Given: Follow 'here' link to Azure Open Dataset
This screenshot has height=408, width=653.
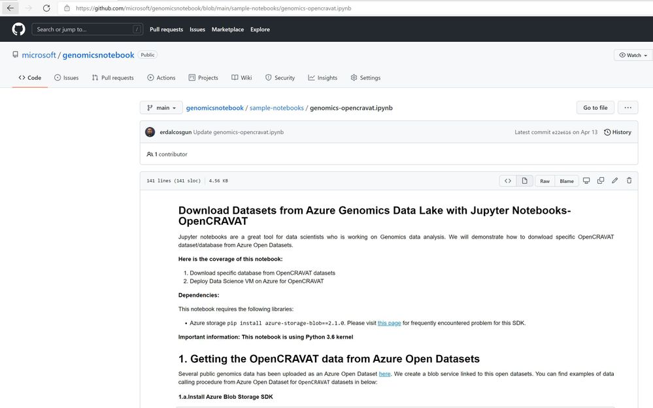Looking at the screenshot, I should pyautogui.click(x=385, y=374).
